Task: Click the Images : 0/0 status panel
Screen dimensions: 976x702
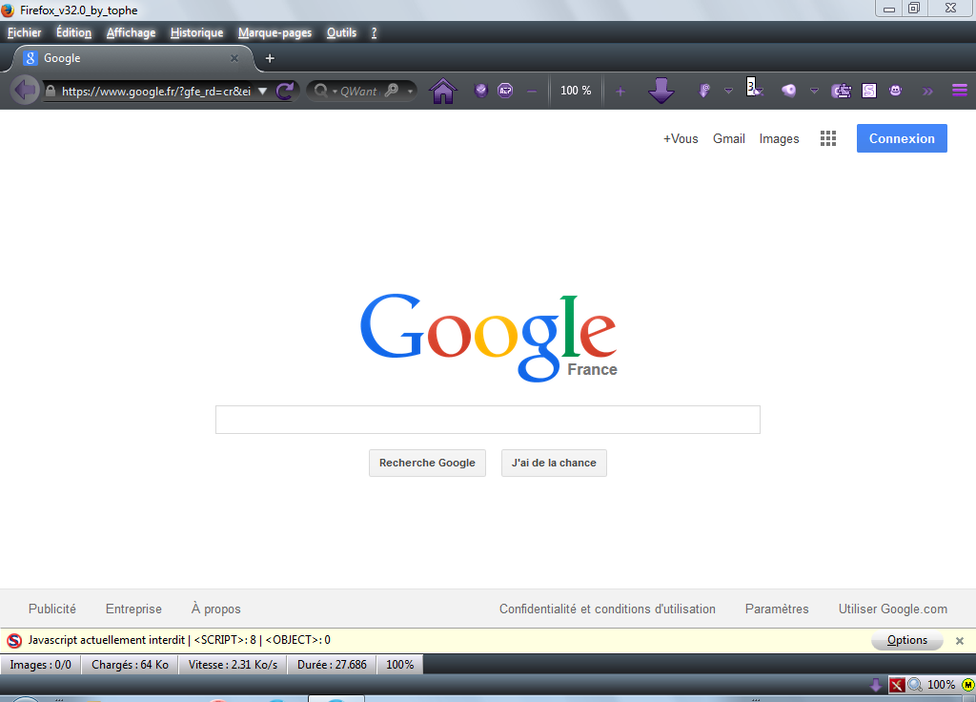Action: pyautogui.click(x=40, y=665)
